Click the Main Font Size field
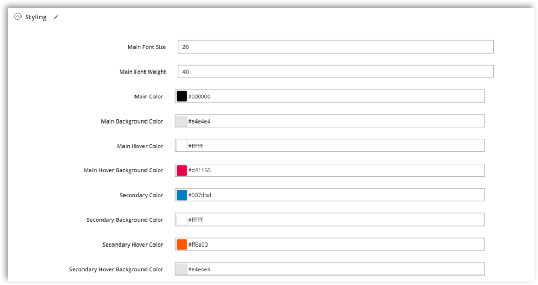The image size is (538, 285). coord(336,47)
